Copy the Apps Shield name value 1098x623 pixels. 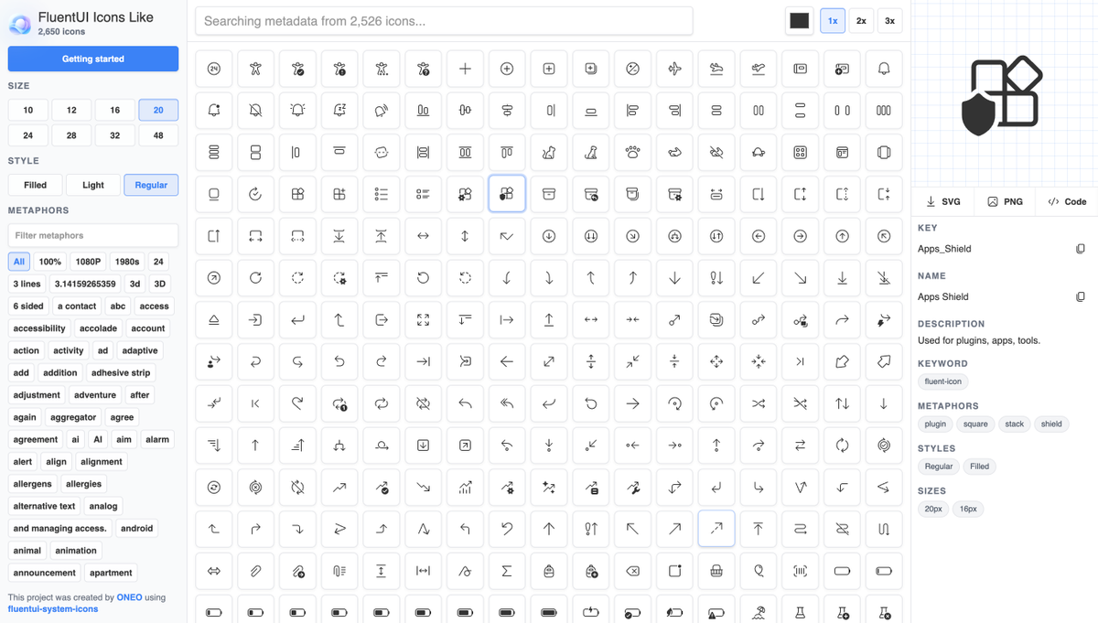(x=1081, y=296)
